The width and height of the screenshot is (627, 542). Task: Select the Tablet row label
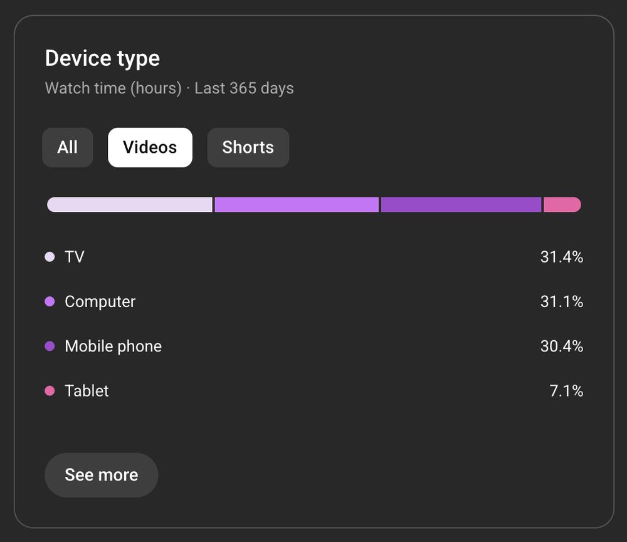pos(87,390)
